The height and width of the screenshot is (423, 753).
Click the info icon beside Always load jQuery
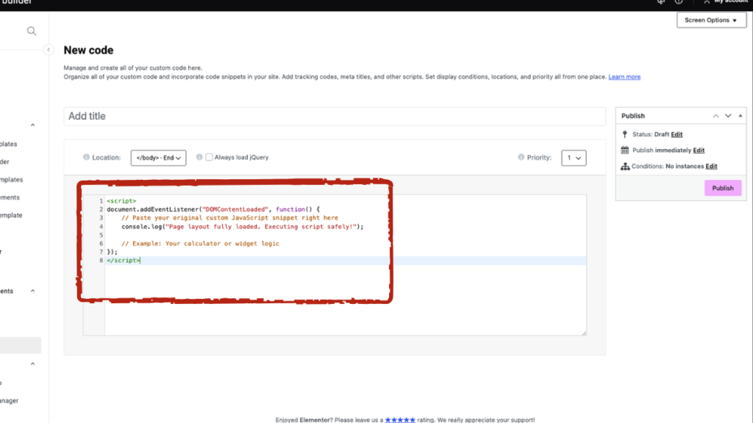pyautogui.click(x=199, y=157)
